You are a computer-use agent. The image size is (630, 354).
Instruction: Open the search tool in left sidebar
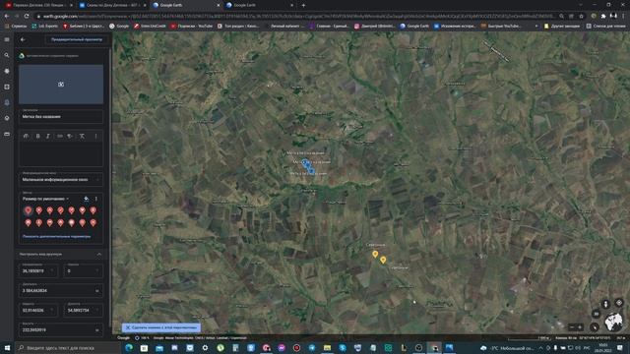(x=7, y=55)
